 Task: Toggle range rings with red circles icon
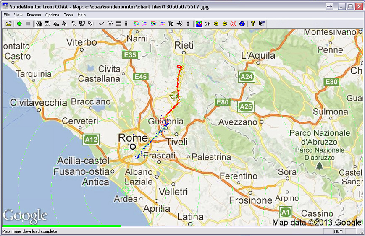[x=233, y=24]
